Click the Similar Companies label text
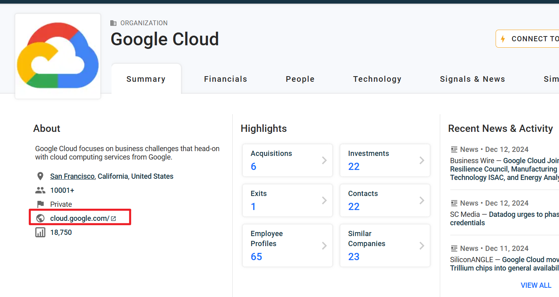This screenshot has width=559, height=297. click(367, 238)
